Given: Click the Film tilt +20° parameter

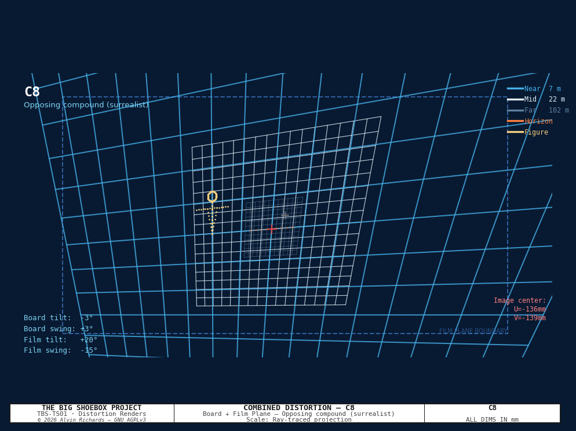Looking at the screenshot, I should coord(61,340).
